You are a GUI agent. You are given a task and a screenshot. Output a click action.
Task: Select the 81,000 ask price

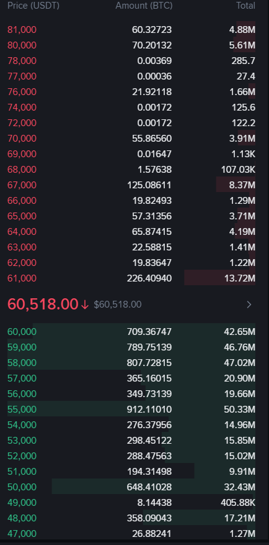tap(22, 30)
